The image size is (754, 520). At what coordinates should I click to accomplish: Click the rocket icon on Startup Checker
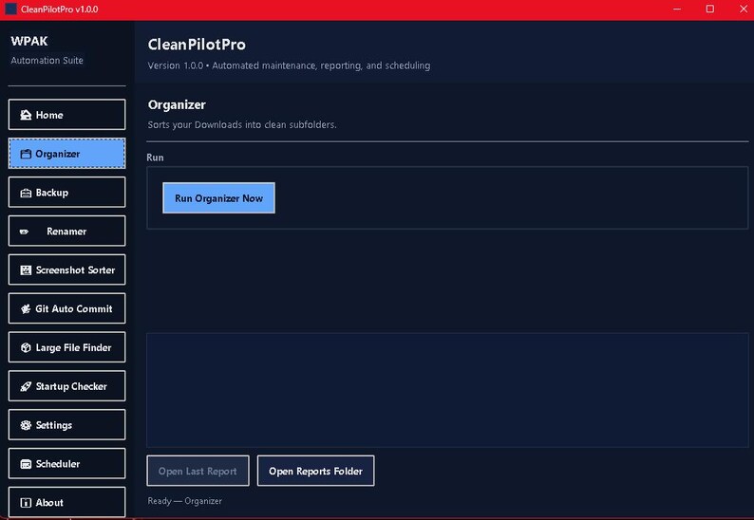tap(26, 386)
